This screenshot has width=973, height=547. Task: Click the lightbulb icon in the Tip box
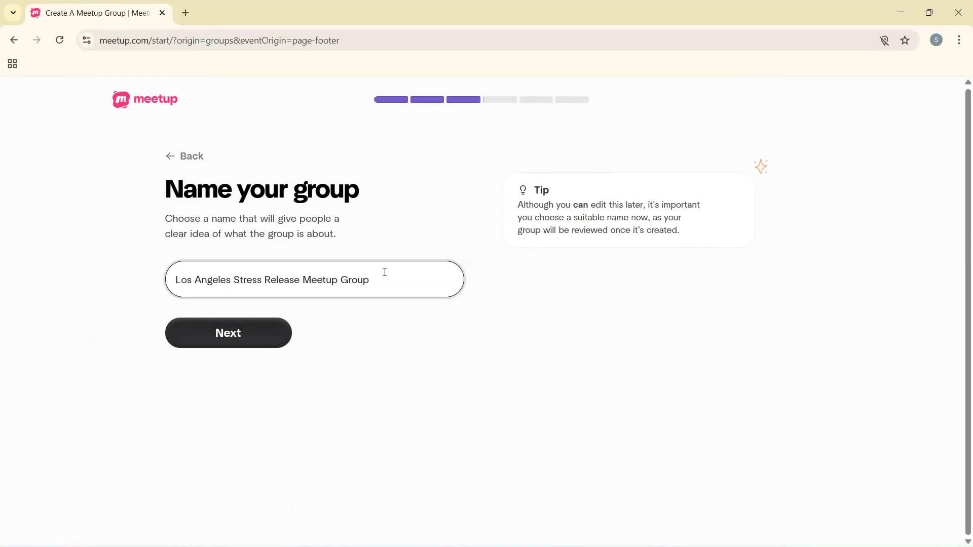click(523, 190)
